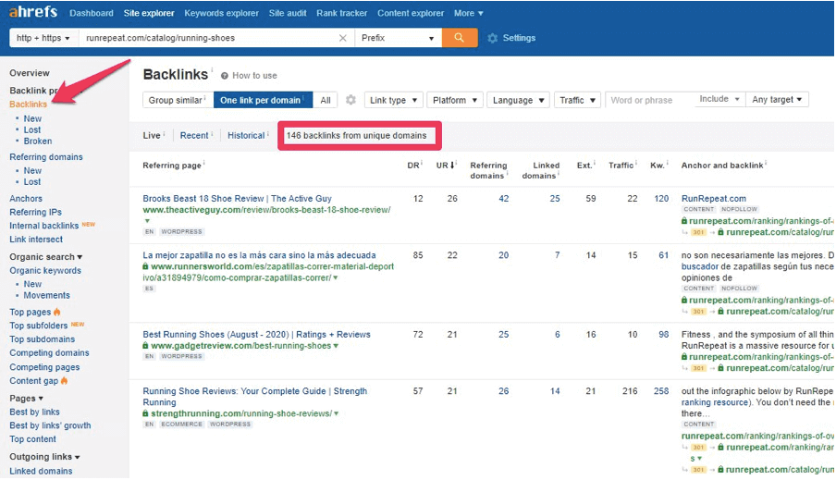Click the fire icon next to Content gap

(65, 381)
